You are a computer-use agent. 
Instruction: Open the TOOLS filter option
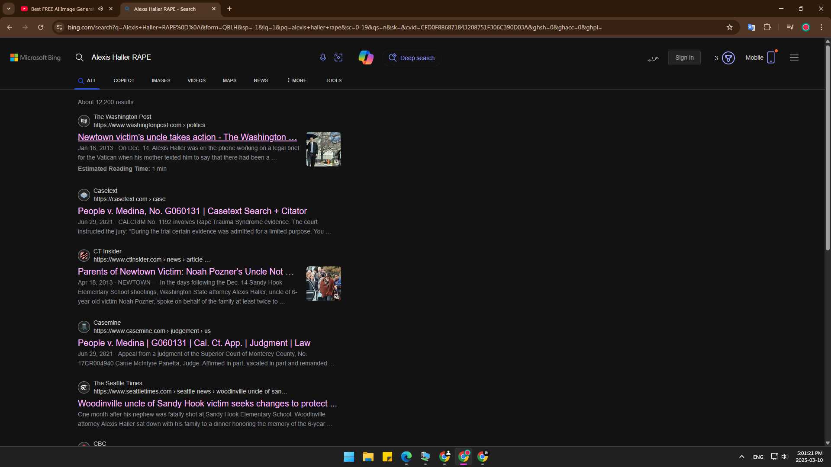pos(333,80)
